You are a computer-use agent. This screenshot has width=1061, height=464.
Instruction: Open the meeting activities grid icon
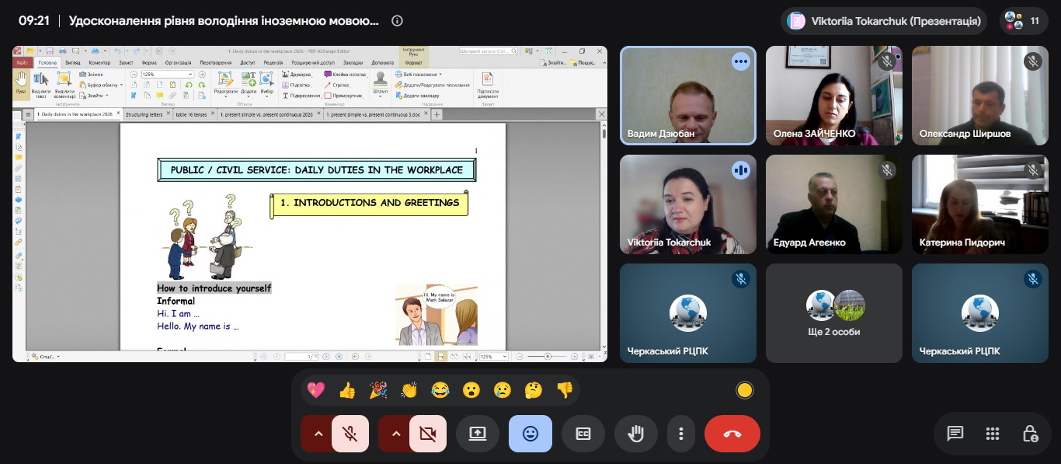point(993,434)
